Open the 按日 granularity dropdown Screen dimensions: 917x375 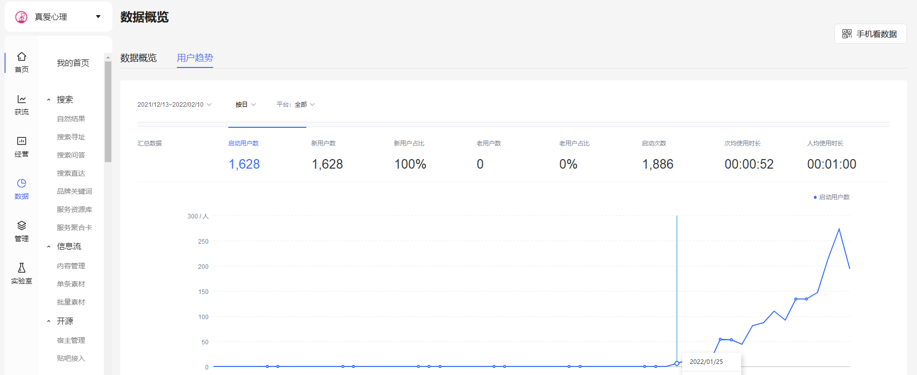click(246, 105)
